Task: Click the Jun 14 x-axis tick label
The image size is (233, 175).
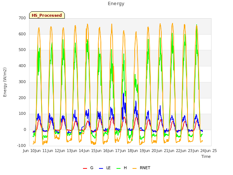Action: pos(78,151)
